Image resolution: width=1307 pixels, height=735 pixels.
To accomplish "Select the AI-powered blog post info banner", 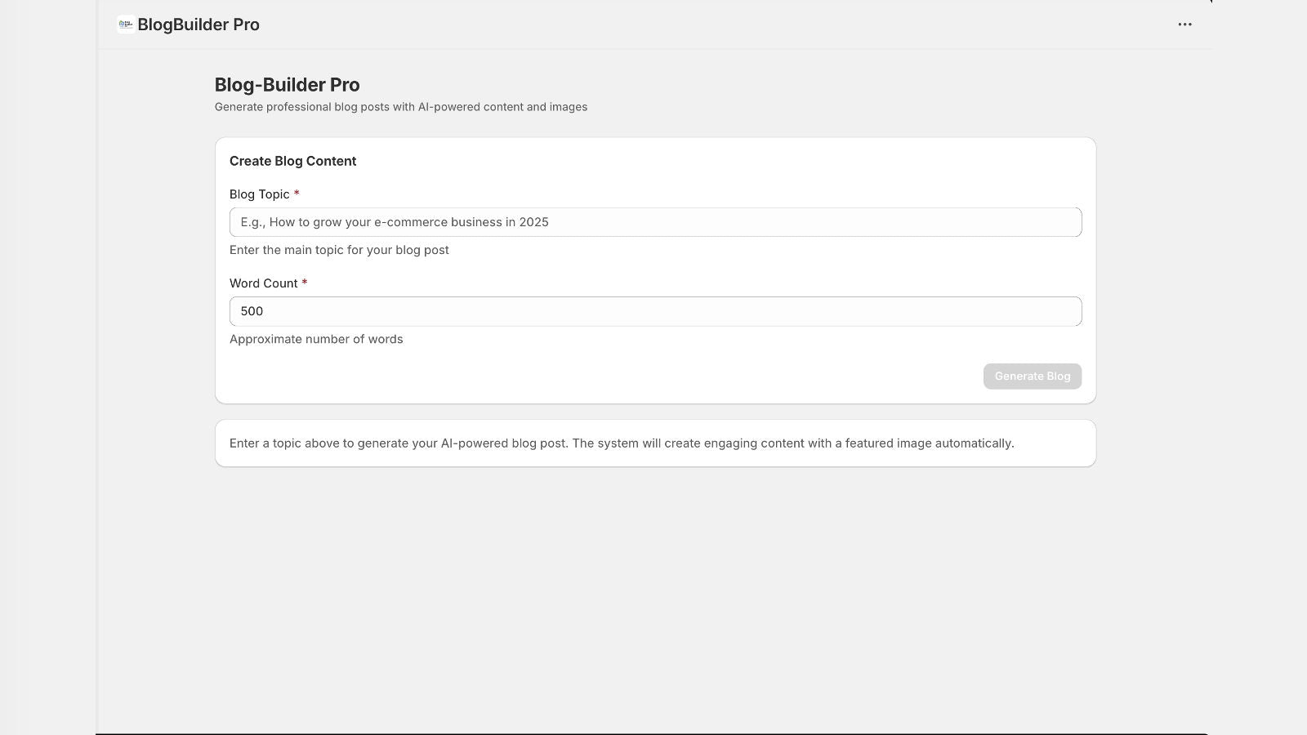I will pos(653,443).
